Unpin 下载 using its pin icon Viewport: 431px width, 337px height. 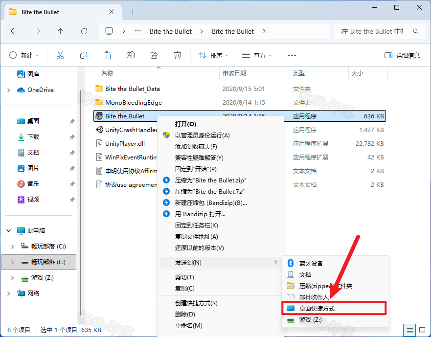click(x=72, y=137)
